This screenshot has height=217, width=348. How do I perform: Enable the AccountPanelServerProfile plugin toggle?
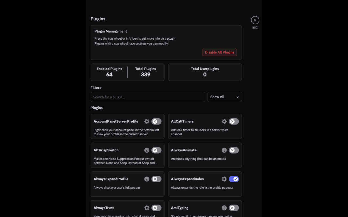tap(156, 122)
